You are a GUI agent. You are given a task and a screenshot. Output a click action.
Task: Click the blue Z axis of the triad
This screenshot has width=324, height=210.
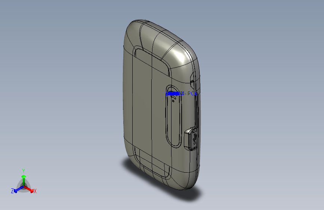click(19, 189)
